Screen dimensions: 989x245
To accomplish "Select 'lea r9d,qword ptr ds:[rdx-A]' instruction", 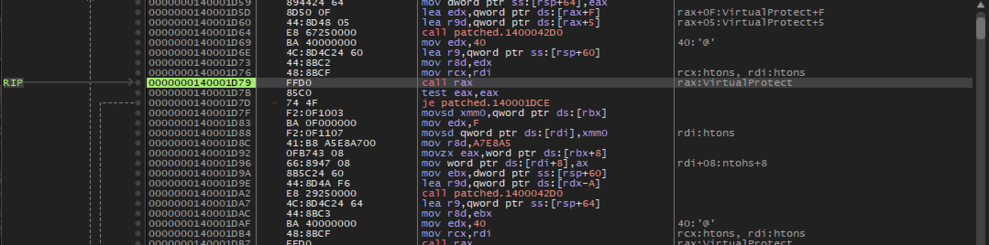I will (x=511, y=183).
